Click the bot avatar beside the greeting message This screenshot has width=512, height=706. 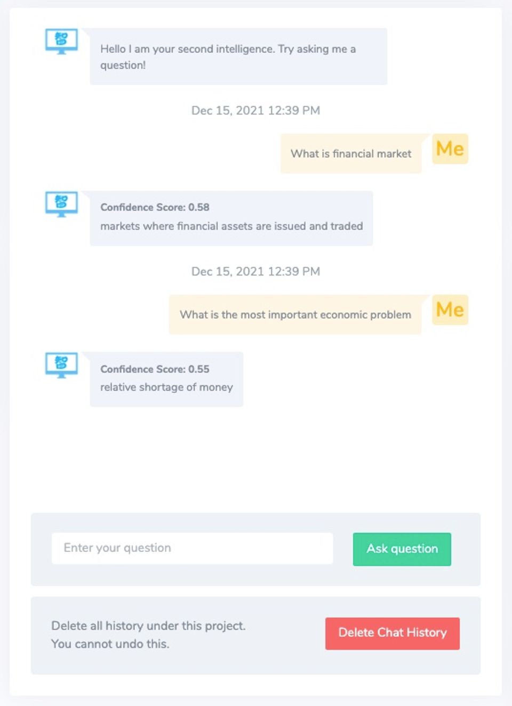pyautogui.click(x=61, y=41)
